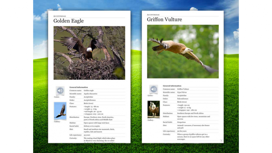Click 'Southern Europe and North Africa' distribution
Viewport: 272px width, 153px height.
click(x=190, y=113)
